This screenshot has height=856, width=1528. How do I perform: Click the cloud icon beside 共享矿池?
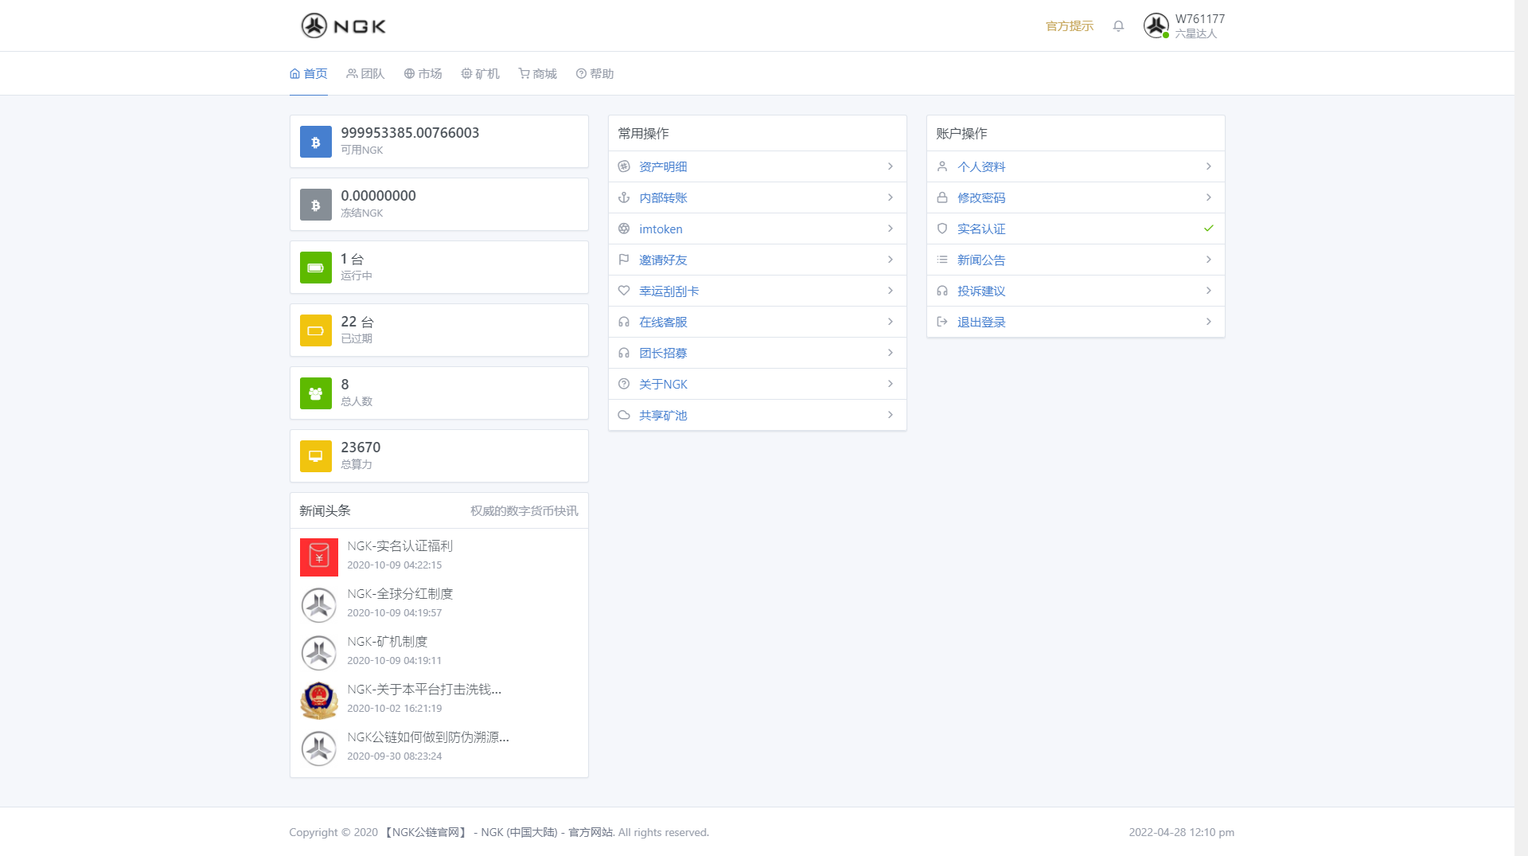(x=624, y=415)
